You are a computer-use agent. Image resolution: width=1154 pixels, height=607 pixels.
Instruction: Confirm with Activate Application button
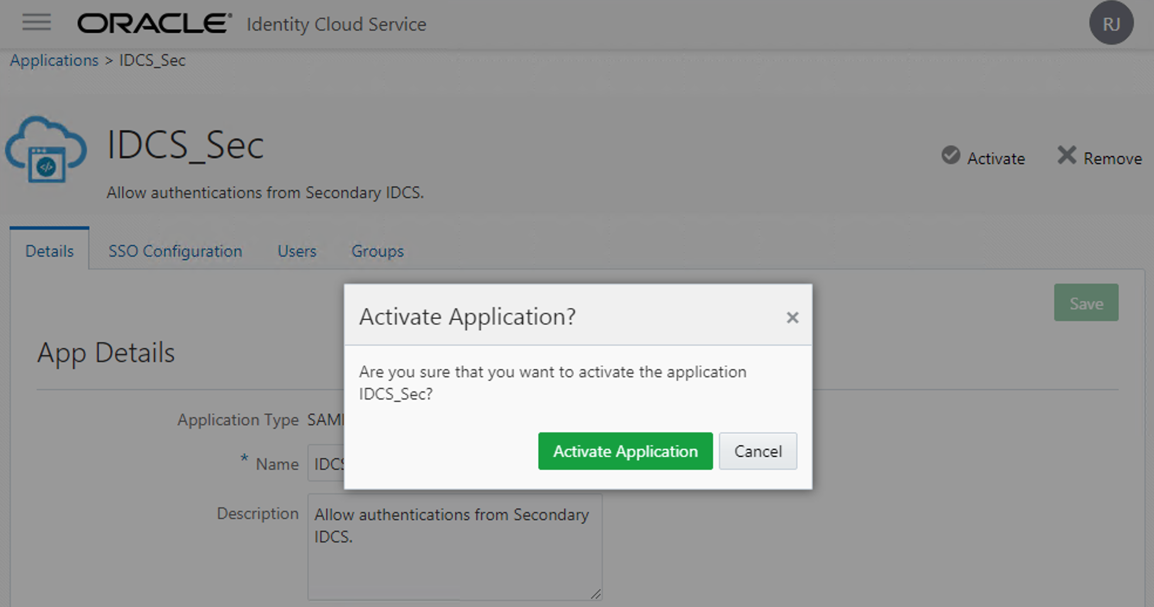tap(625, 451)
